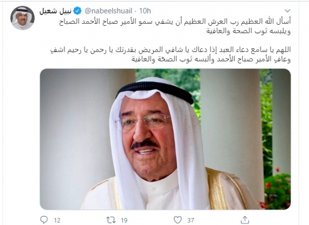Open the display name نبيل شعيل
This screenshot has width=309, height=225.
click(55, 11)
